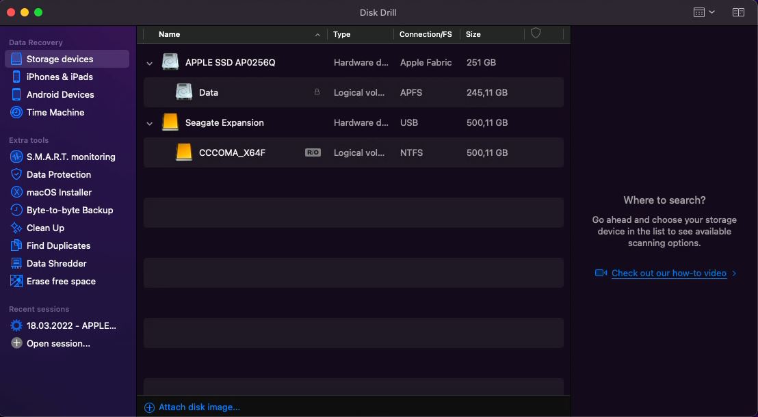Select the Seagate Expansion row name
This screenshot has height=417, width=758.
[224, 123]
